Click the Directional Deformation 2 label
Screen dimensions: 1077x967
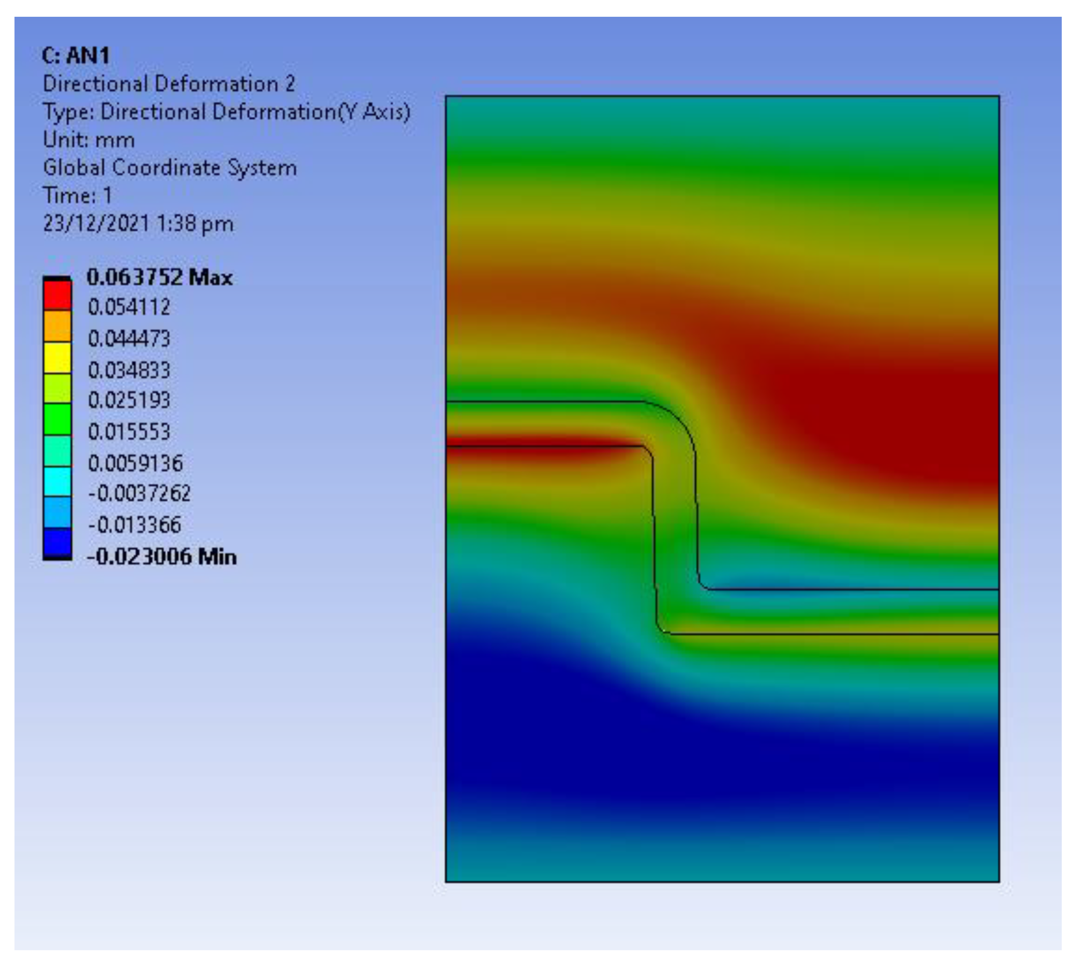[169, 84]
